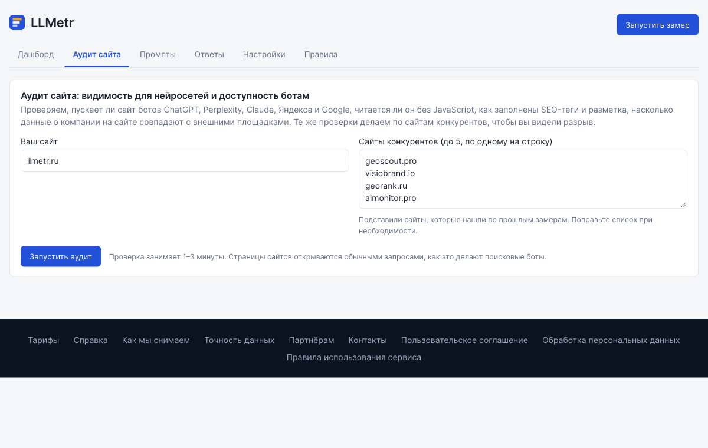The height and width of the screenshot is (448, 708).
Task: Click the aimonitor.pro competitor line
Action: coord(391,198)
